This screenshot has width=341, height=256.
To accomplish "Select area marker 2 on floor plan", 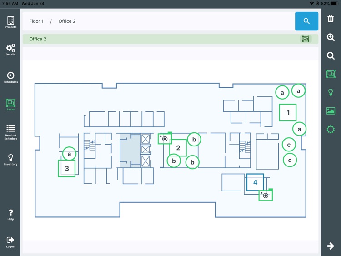I will [178, 148].
